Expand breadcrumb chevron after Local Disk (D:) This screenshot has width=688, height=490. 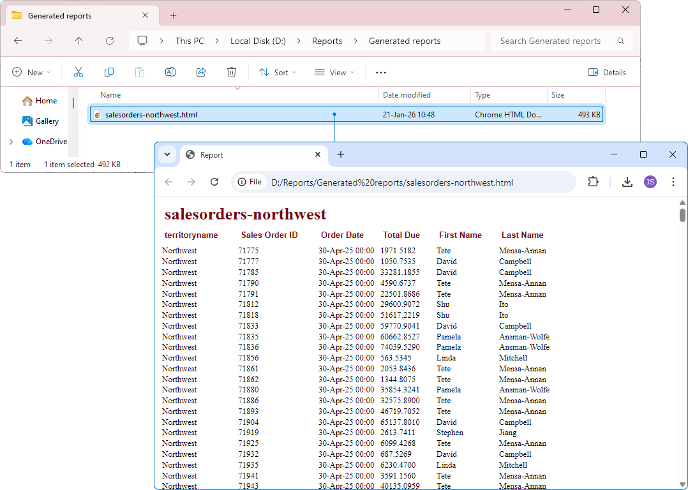coord(299,41)
